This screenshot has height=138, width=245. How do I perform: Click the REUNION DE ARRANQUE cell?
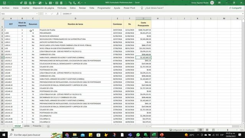(x=75, y=36)
